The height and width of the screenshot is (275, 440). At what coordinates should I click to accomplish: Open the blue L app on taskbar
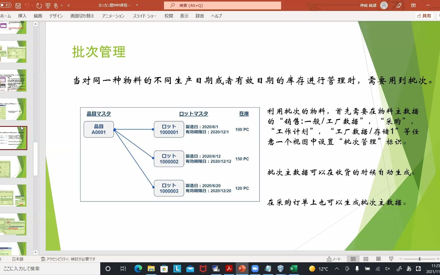[177, 269]
